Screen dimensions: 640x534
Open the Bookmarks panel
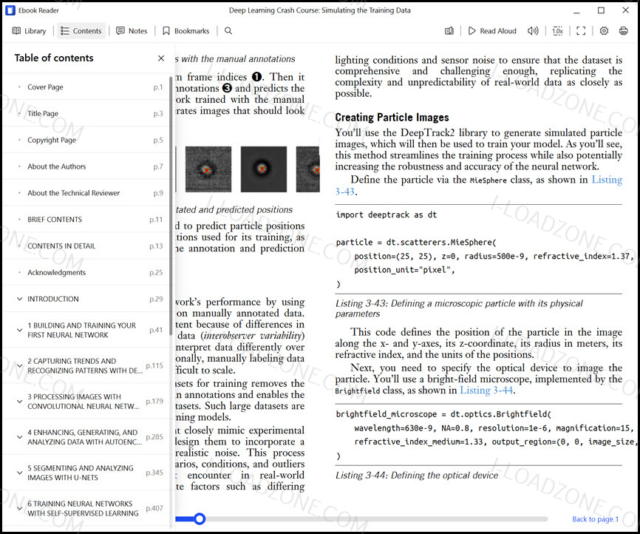[186, 31]
